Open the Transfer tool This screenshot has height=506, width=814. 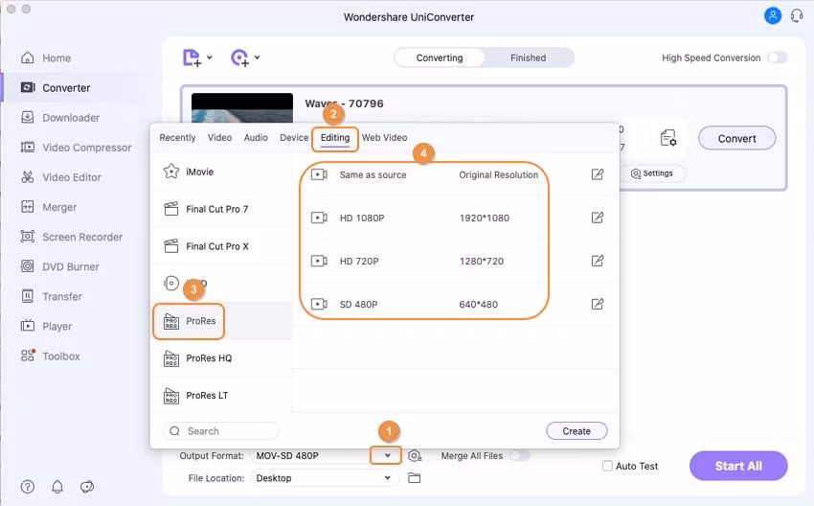coord(51,297)
